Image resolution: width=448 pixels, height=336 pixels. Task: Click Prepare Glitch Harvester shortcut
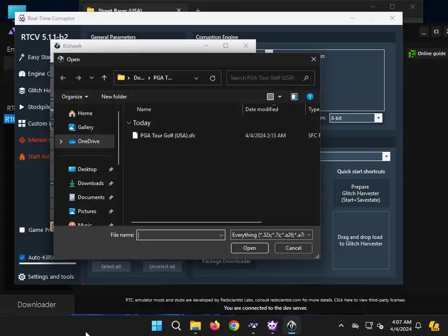[360, 193]
